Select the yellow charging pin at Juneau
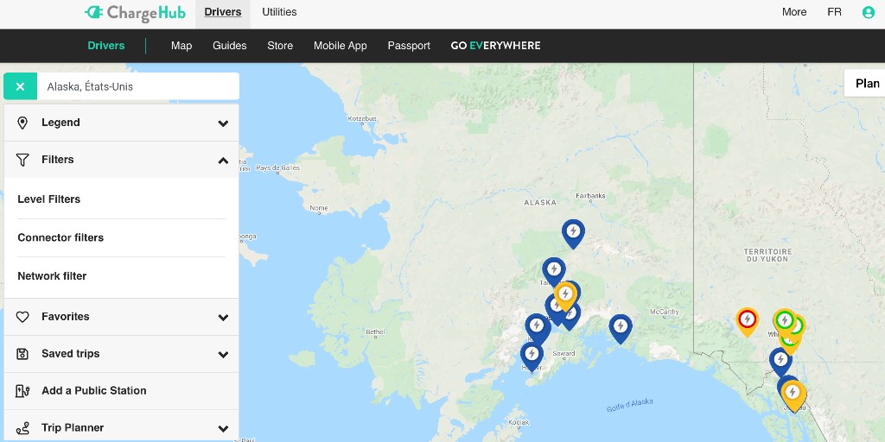 (793, 394)
